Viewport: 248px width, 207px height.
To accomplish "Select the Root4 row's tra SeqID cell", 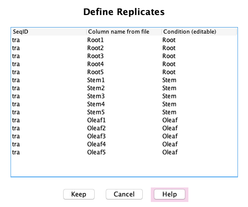I will coord(49,64).
